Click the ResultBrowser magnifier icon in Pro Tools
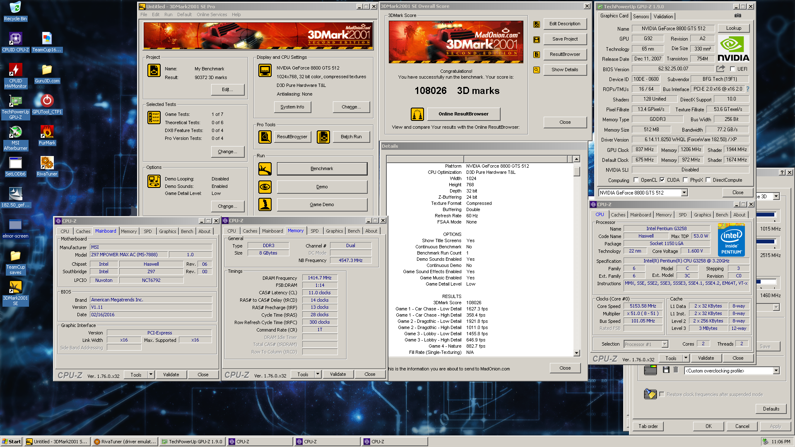 tap(265, 137)
